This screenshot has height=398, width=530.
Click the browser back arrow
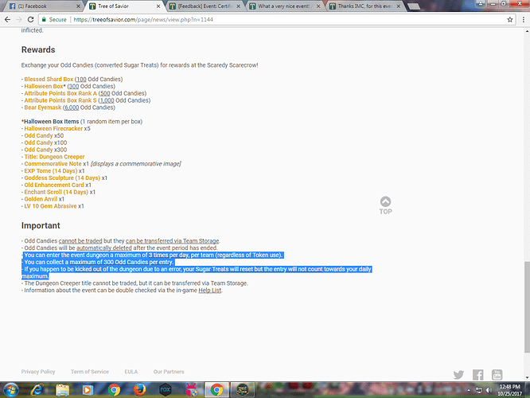(x=8, y=18)
